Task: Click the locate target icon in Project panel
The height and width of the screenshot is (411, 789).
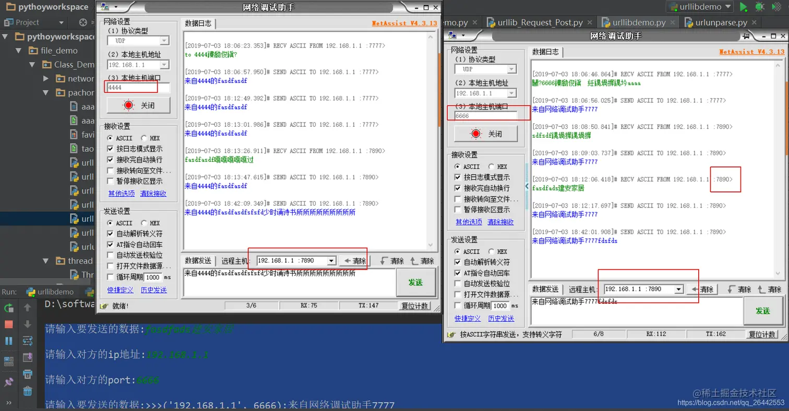Action: pyautogui.click(x=82, y=22)
